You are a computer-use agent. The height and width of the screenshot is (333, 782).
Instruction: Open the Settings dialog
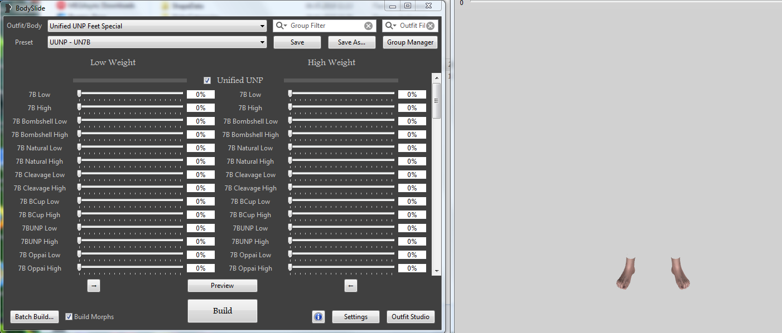(x=355, y=317)
